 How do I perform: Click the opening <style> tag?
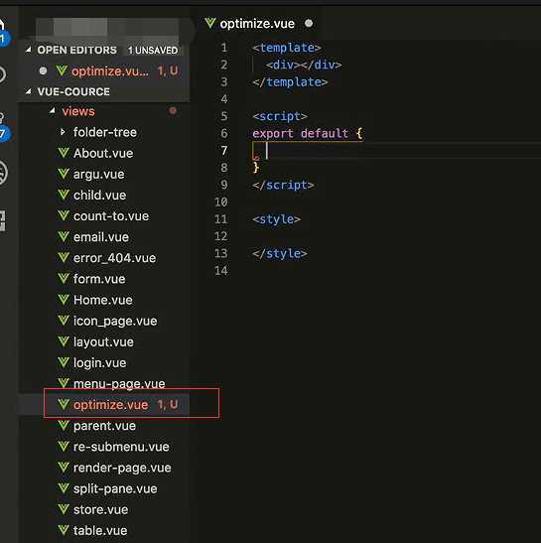[x=276, y=219]
